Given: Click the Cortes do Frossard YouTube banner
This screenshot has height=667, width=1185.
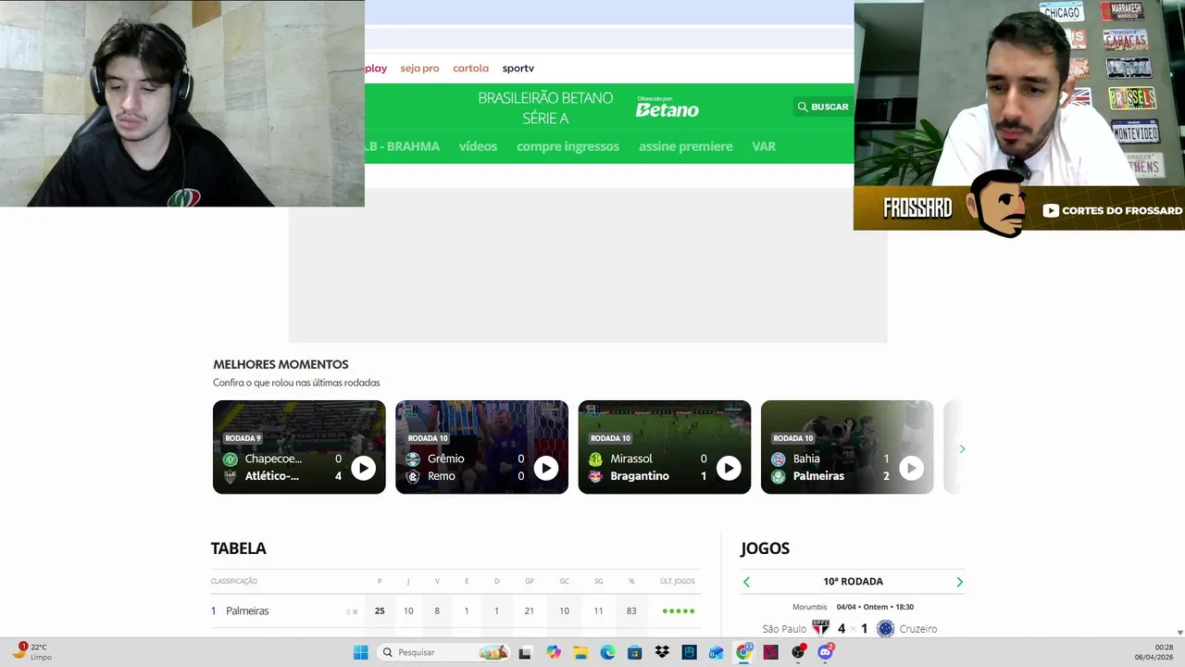Looking at the screenshot, I should pos(1112,210).
